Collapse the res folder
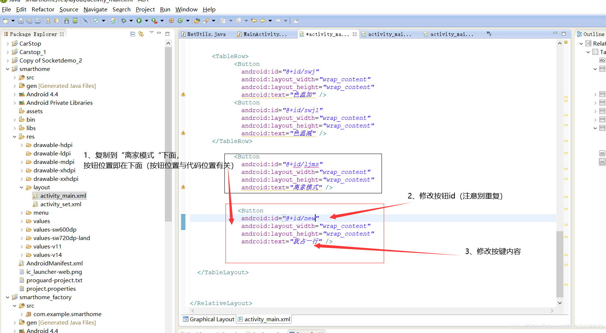Viewport: 606px width, 333px height. click(15, 136)
